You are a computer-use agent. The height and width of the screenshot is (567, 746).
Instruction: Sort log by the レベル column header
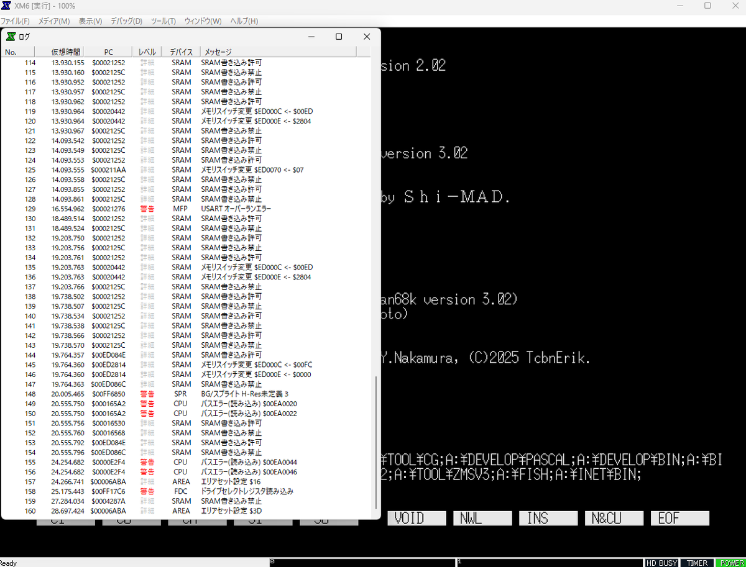[147, 52]
